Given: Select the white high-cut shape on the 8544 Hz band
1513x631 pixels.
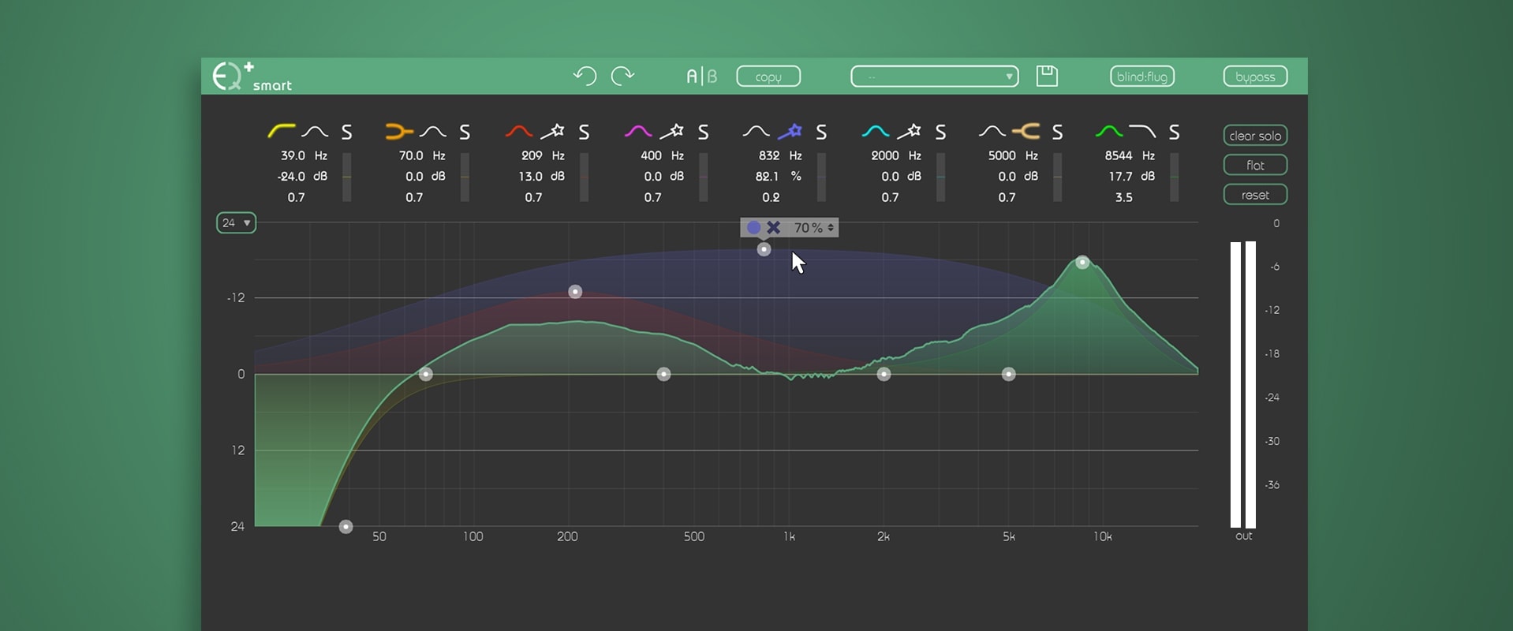Looking at the screenshot, I should 1142,131.
